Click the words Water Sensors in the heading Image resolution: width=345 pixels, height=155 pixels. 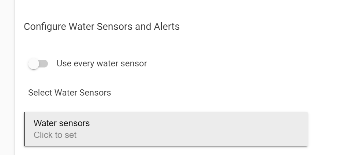(x=101, y=27)
